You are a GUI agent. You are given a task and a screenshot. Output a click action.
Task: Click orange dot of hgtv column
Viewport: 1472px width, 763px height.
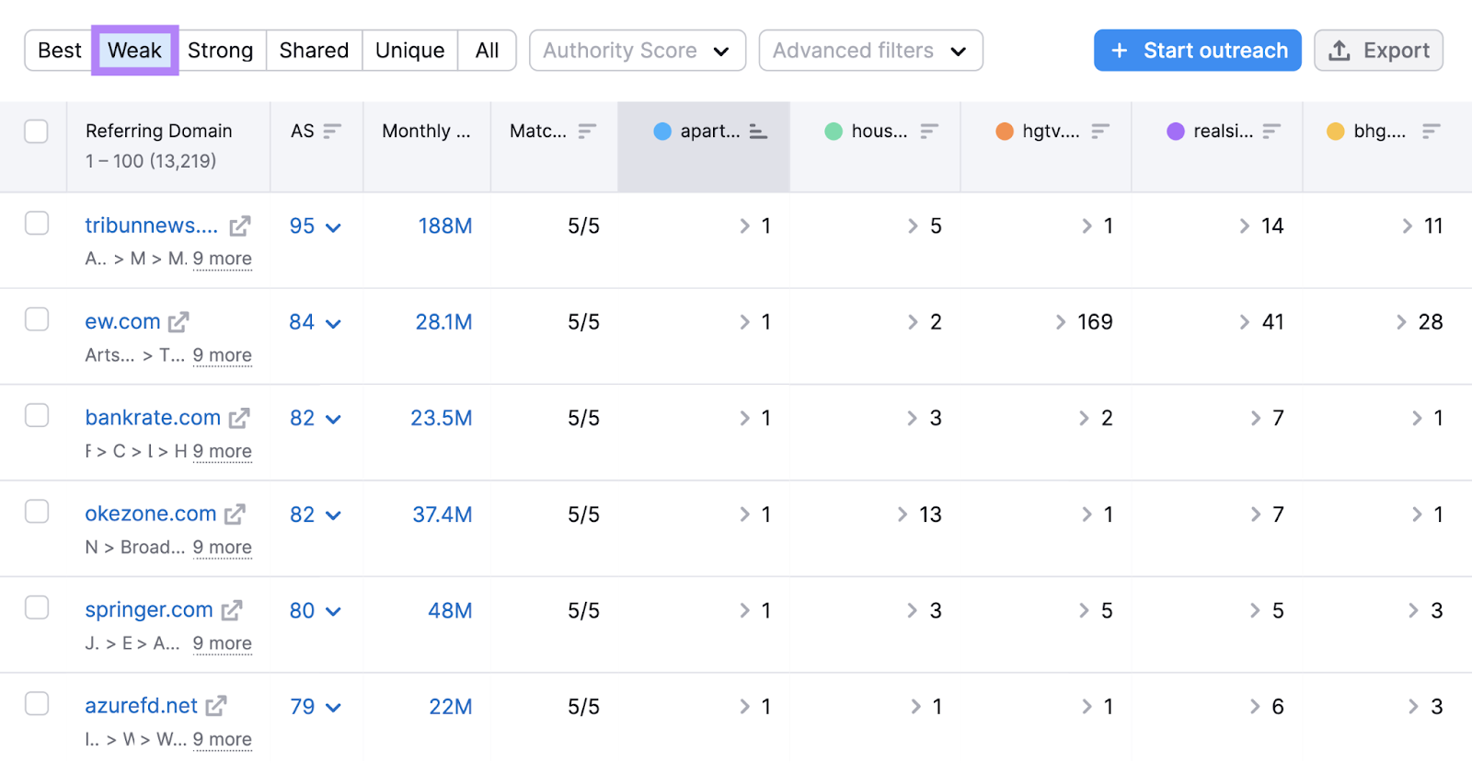1005,131
